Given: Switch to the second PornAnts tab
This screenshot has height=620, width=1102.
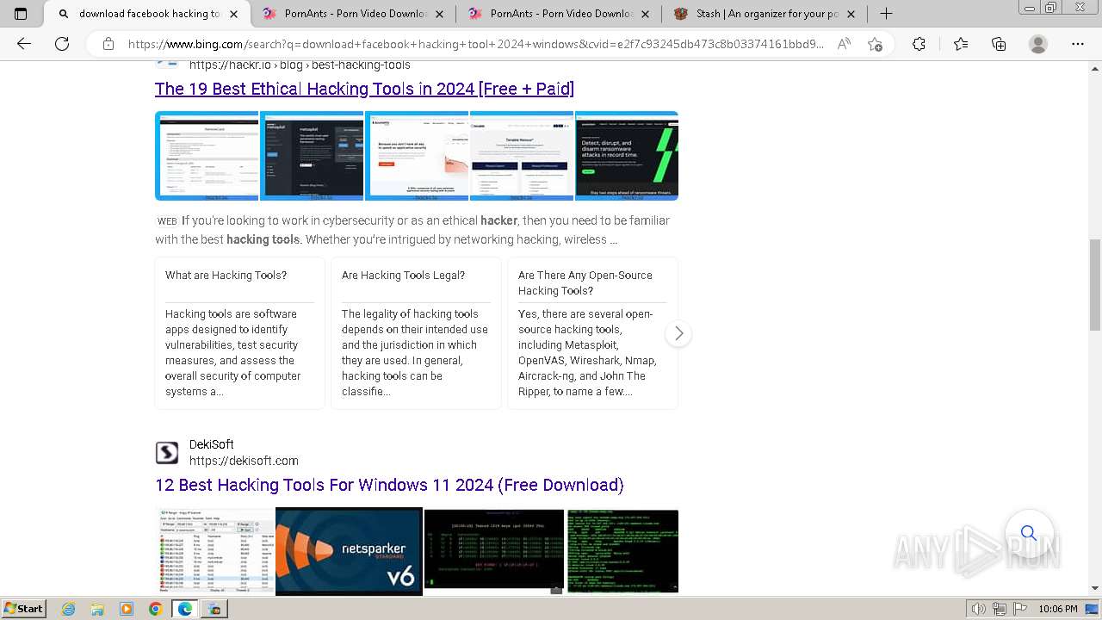Looking at the screenshot, I should (x=560, y=14).
